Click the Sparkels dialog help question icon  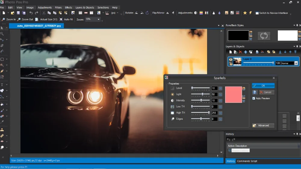click(255, 92)
